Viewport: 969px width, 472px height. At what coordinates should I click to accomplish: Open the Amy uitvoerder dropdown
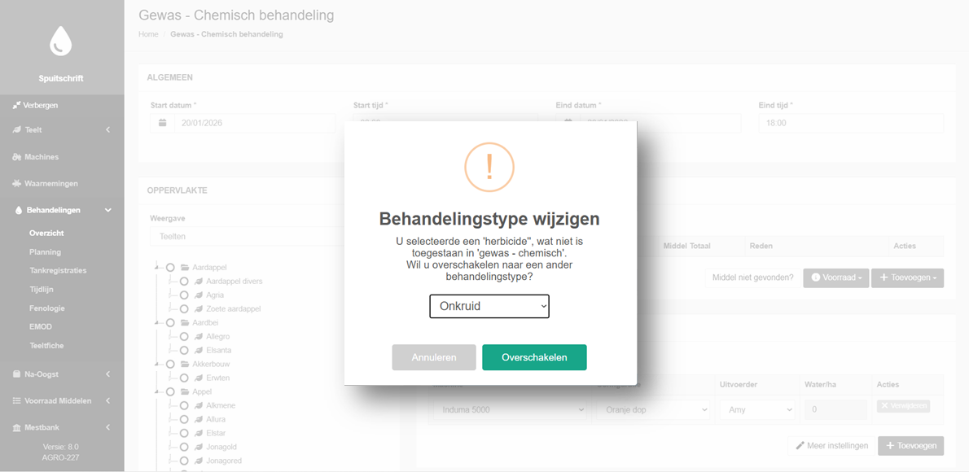click(x=757, y=409)
